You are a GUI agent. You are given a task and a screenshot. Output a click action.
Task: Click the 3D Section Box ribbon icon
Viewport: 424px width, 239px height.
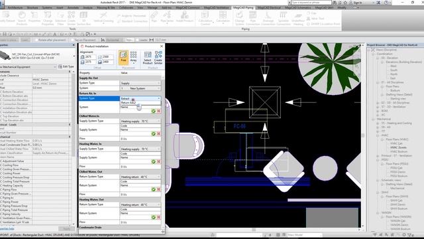click(84, 18)
